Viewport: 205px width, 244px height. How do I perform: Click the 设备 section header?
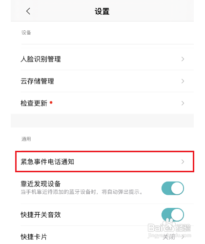26,33
